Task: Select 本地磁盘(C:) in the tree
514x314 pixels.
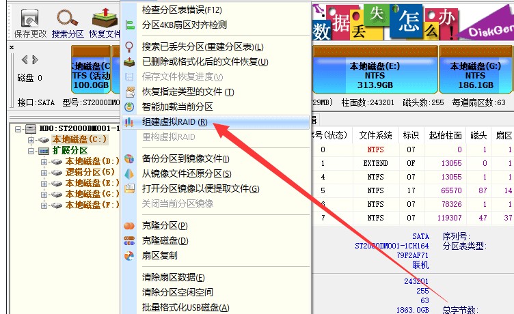Action: click(80, 140)
